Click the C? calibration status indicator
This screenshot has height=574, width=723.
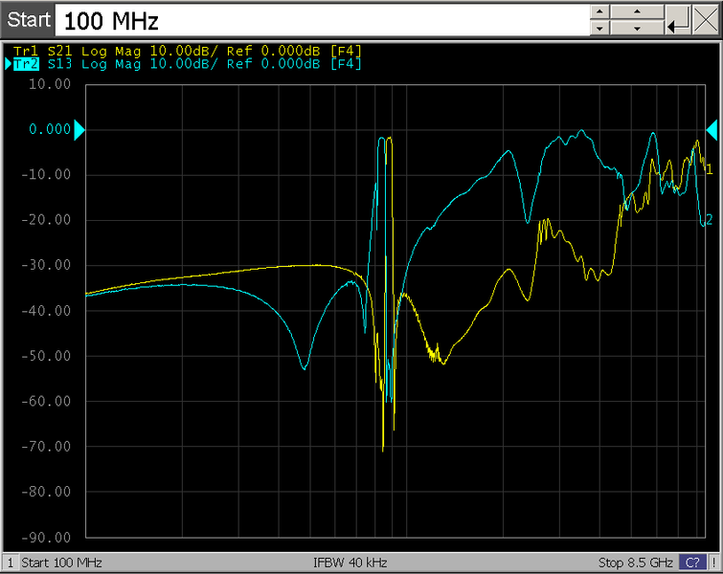pyautogui.click(x=691, y=563)
